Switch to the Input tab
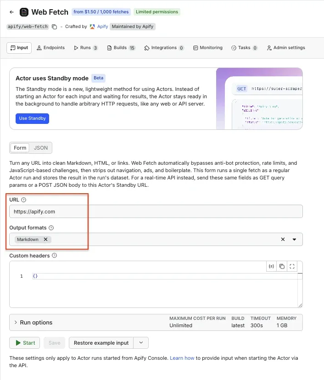Image resolution: width=324 pixels, height=380 pixels. [x=19, y=48]
